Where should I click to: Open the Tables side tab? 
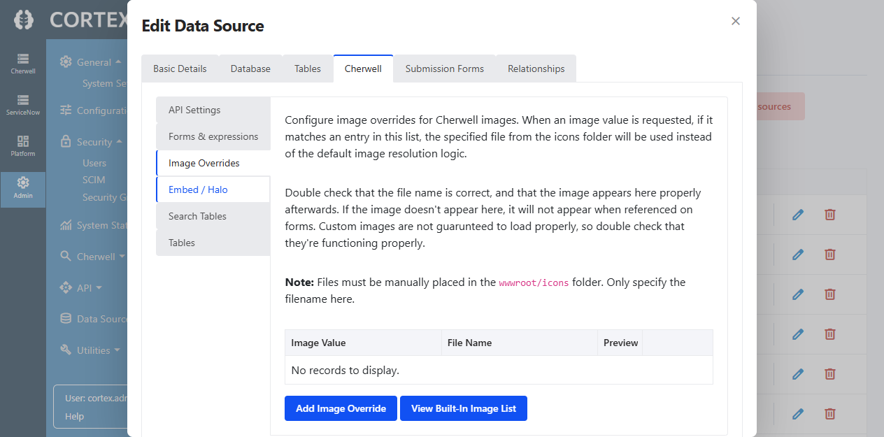click(x=213, y=243)
